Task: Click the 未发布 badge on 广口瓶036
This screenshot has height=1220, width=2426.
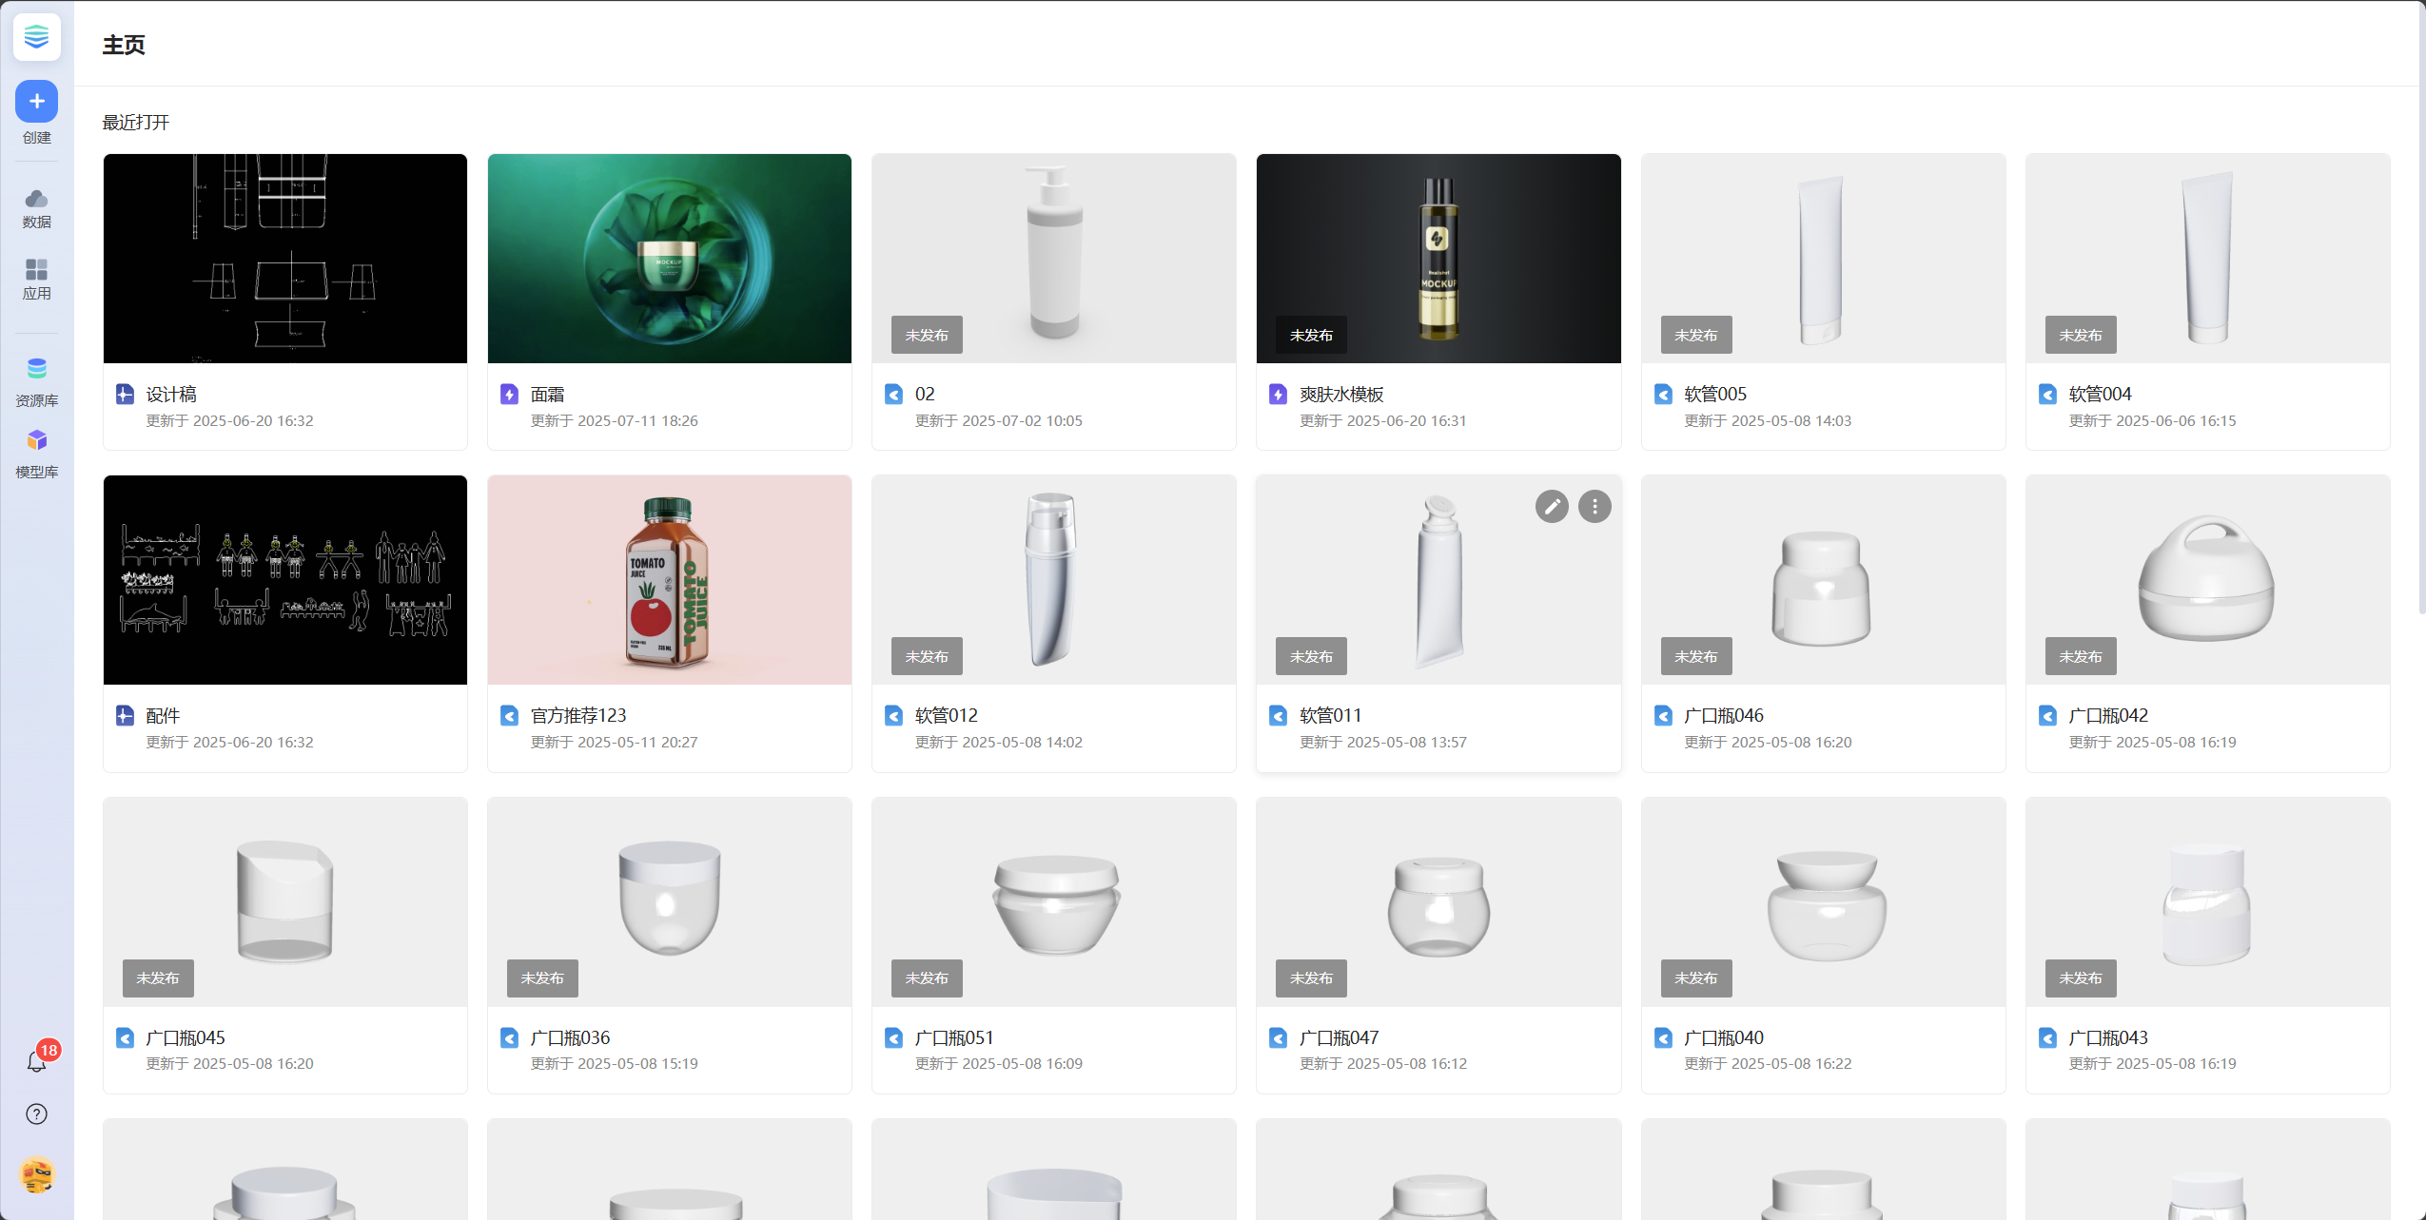Action: tap(542, 978)
